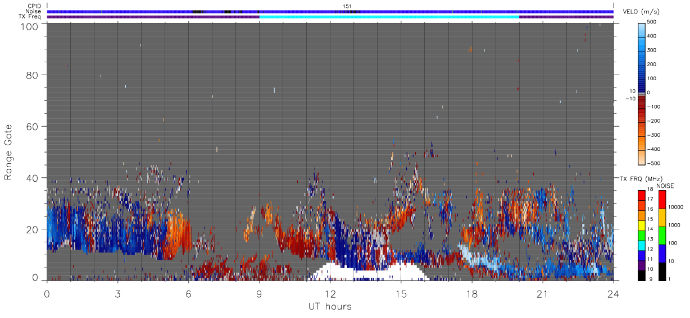Select the -100 tick on velocity colorbar
This screenshot has height=318, width=690.
click(x=653, y=107)
